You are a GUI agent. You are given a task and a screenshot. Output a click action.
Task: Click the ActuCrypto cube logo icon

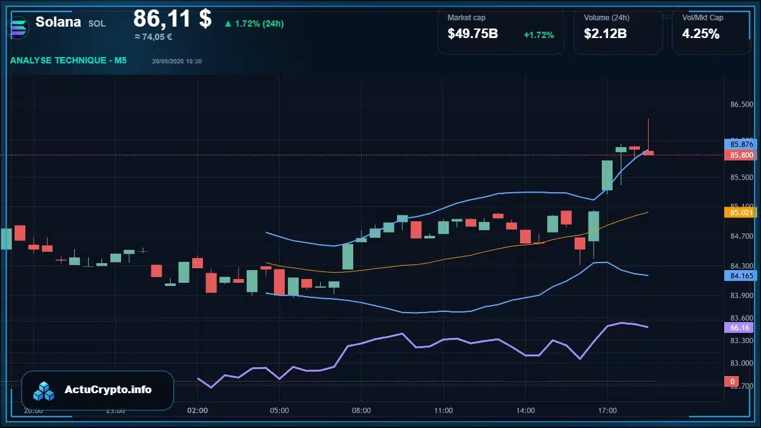tap(44, 391)
